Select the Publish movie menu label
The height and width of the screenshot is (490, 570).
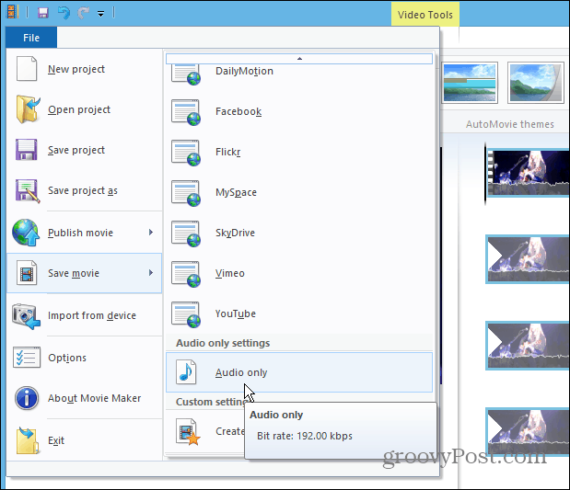(x=80, y=233)
